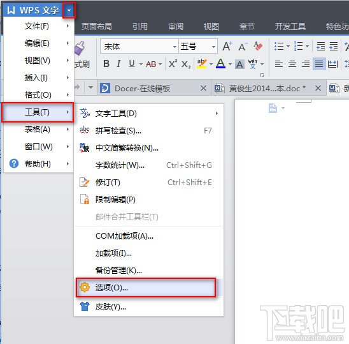Select the Justify alignment icon

click(319, 64)
